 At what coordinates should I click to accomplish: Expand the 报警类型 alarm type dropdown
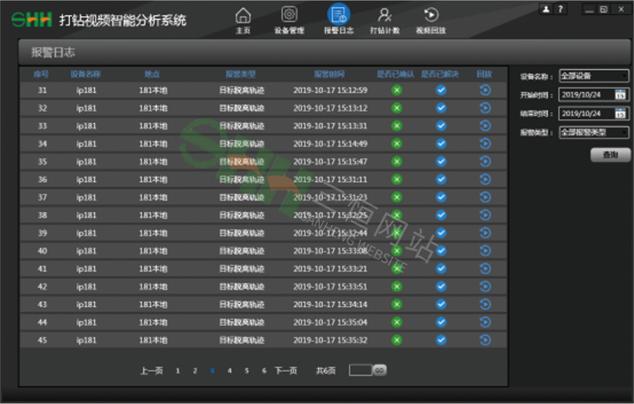click(x=594, y=132)
